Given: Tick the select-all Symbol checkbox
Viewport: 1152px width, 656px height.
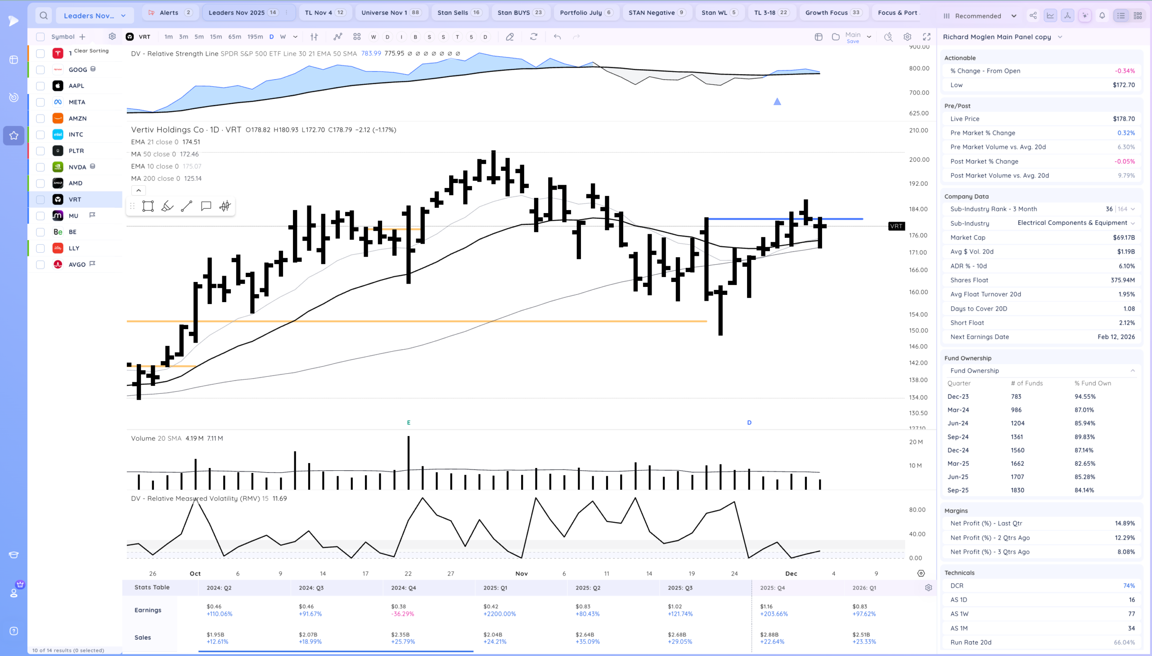Looking at the screenshot, I should click(x=40, y=37).
